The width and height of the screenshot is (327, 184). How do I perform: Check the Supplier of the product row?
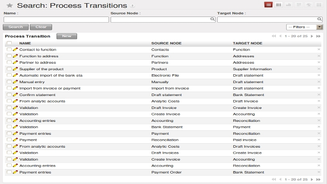(9, 69)
